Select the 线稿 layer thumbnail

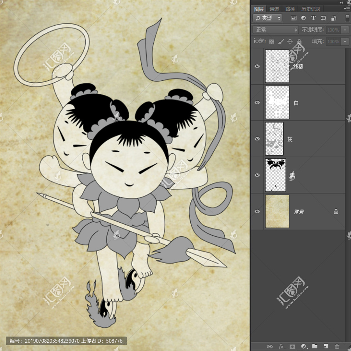[x=277, y=66]
